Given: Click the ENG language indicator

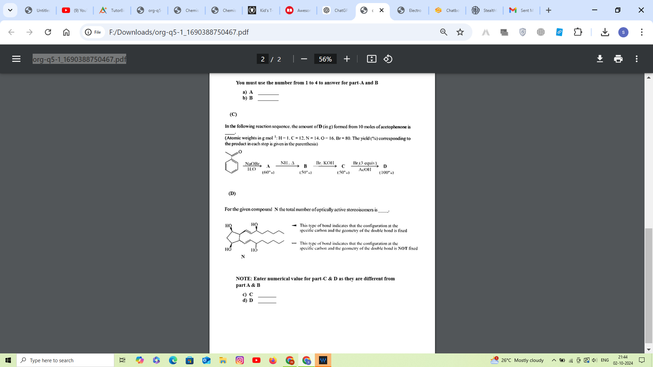Looking at the screenshot, I should pyautogui.click(x=605, y=360).
